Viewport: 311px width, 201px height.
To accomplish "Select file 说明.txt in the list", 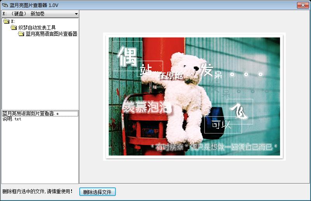I will [x=12, y=119].
